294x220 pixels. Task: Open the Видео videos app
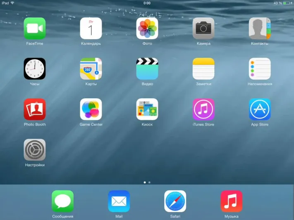tap(147, 69)
